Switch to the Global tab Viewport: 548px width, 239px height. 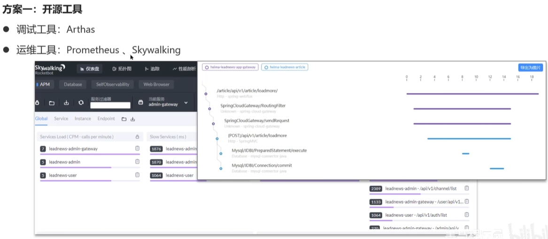[x=41, y=119]
